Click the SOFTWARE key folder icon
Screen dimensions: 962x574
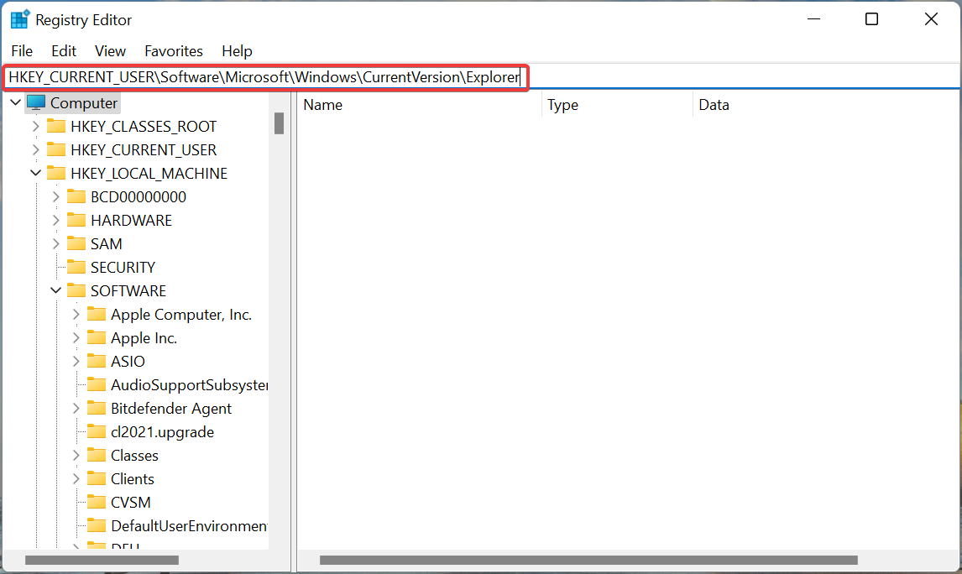point(76,290)
